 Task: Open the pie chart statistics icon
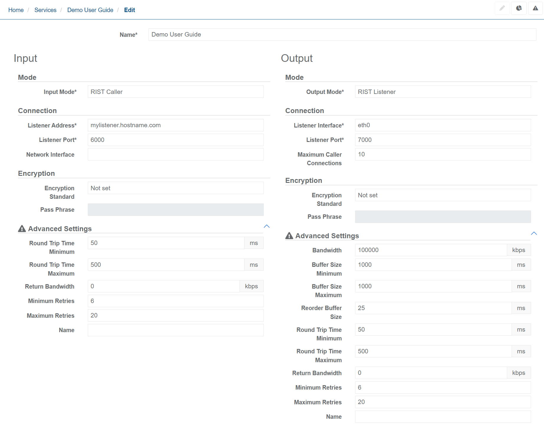[x=519, y=8]
